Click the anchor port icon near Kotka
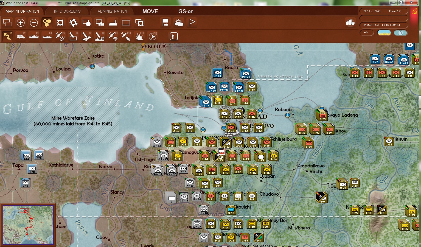This screenshot has height=247, width=421. (92, 66)
